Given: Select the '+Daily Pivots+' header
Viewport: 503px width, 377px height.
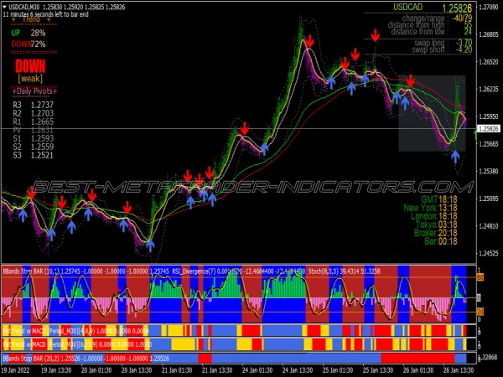Looking at the screenshot, I should (34, 91).
